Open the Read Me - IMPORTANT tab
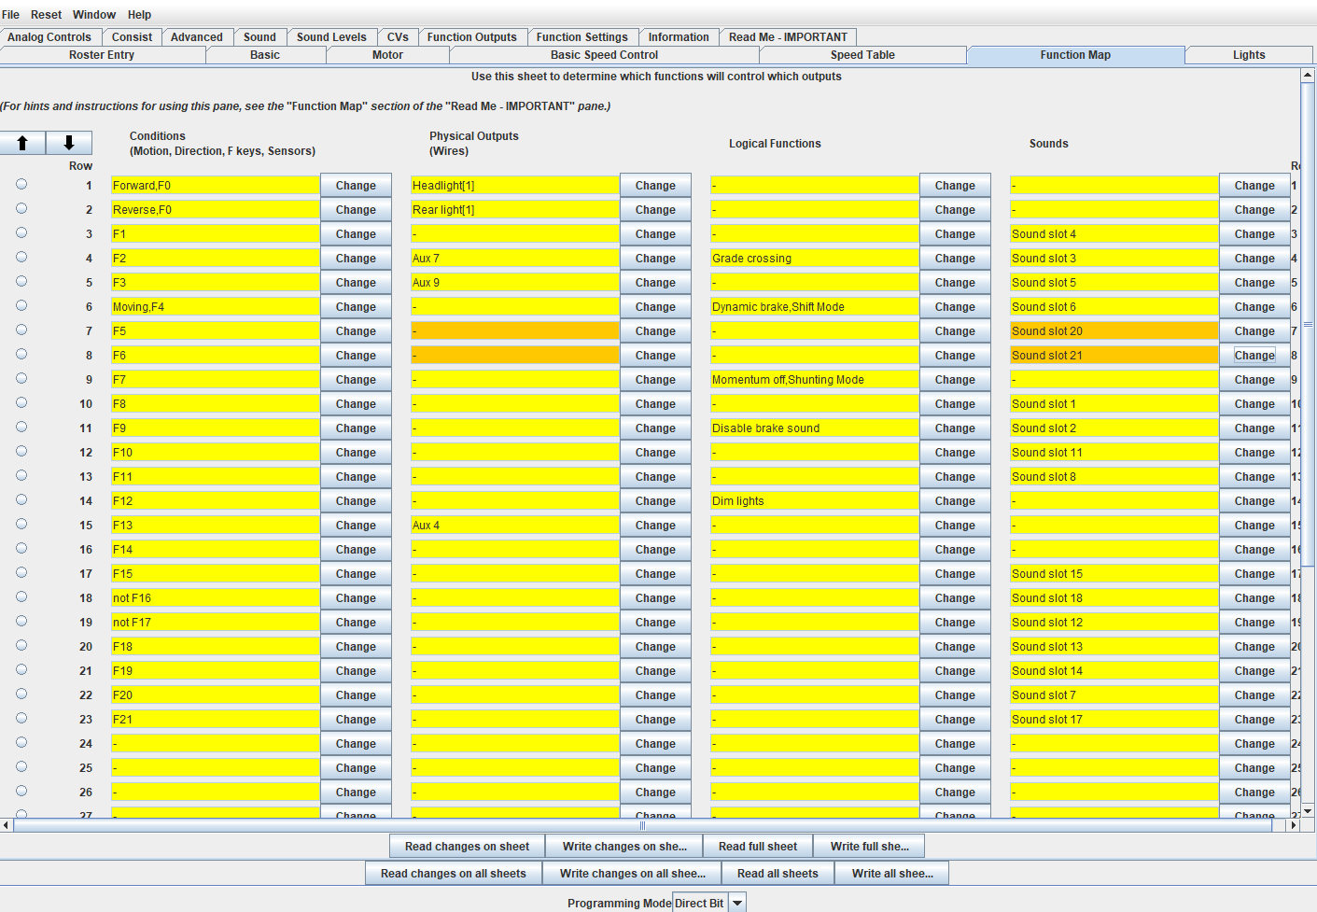 (x=788, y=37)
